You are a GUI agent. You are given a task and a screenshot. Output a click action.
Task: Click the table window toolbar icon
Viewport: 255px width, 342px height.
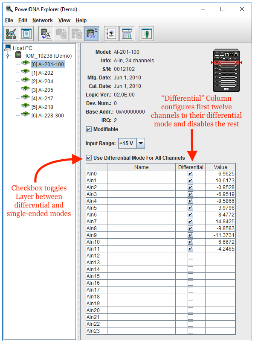click(127, 34)
